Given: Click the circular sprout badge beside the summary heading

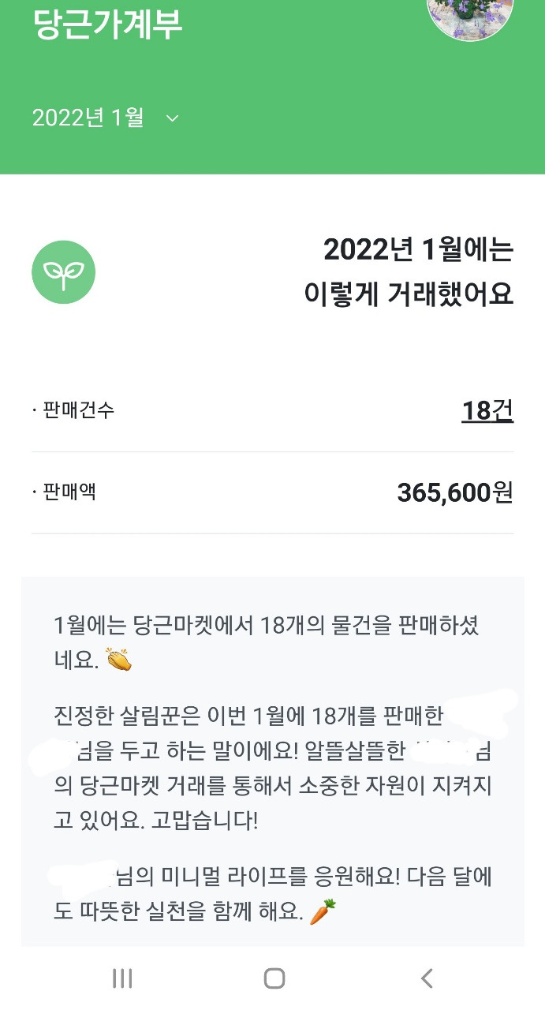Looking at the screenshot, I should pos(63,271).
